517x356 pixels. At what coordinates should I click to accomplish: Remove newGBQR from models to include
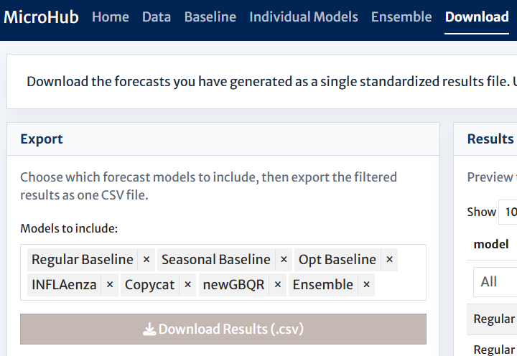(x=278, y=285)
